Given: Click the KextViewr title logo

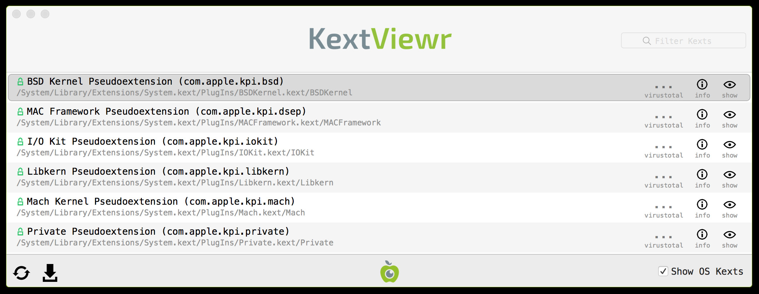Looking at the screenshot, I should click(380, 39).
